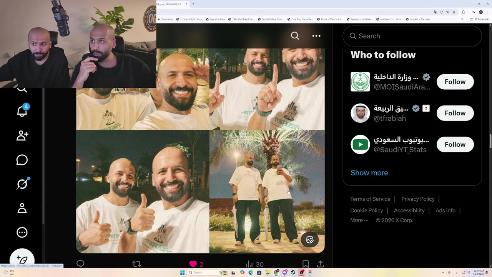Click Show more under Who to follow

(x=369, y=173)
